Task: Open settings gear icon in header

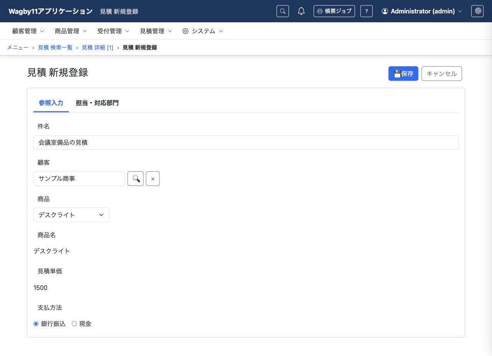Action: click(x=477, y=11)
